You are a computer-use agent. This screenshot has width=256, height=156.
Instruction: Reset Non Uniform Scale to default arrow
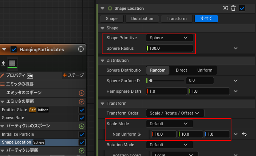pyautogui.click(x=244, y=134)
